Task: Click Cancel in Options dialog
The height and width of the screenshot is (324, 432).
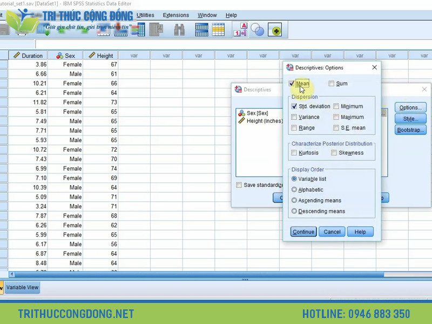Action: [x=332, y=232]
